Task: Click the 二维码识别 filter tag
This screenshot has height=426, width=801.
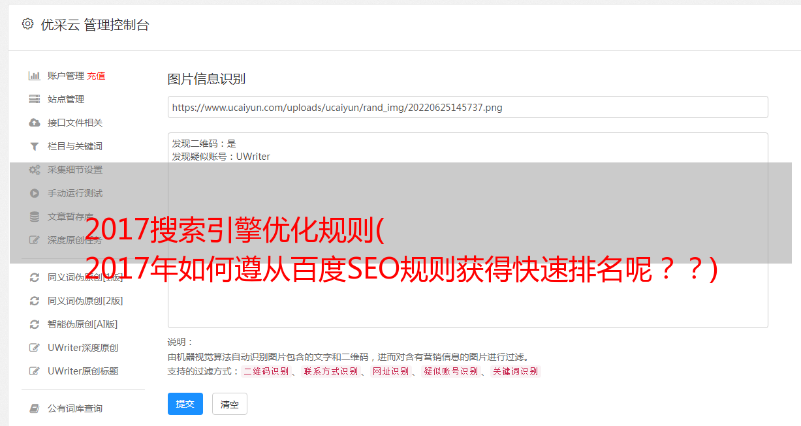Action: [x=266, y=371]
